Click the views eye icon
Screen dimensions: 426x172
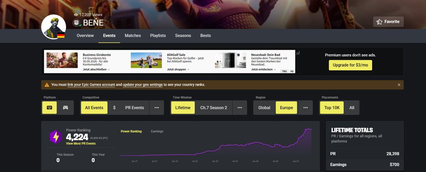pos(76,15)
